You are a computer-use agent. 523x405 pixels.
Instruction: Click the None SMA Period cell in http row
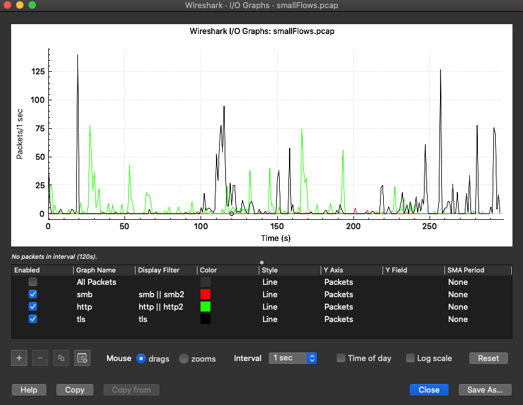click(x=458, y=307)
